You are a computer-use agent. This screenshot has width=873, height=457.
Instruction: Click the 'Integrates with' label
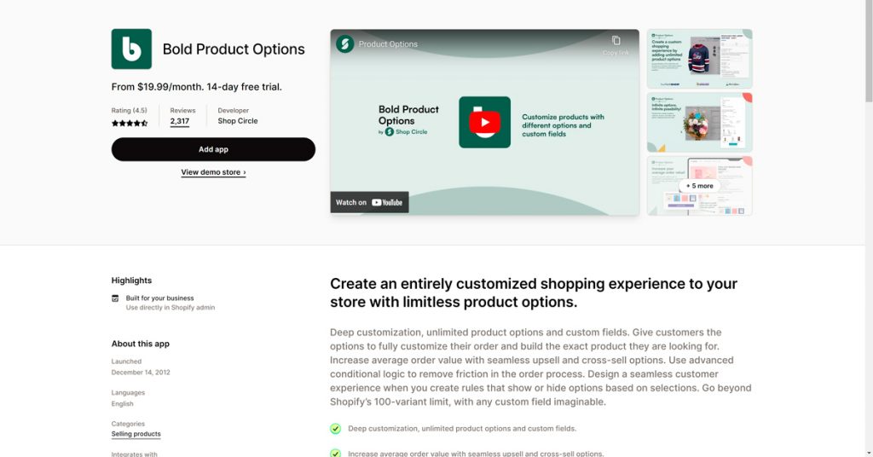point(134,454)
